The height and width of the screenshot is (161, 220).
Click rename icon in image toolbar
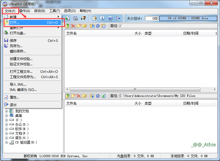(x=84, y=26)
